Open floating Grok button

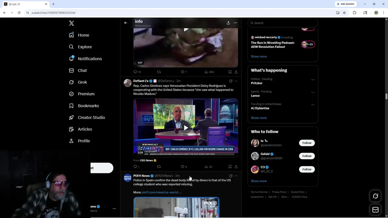tap(375, 196)
